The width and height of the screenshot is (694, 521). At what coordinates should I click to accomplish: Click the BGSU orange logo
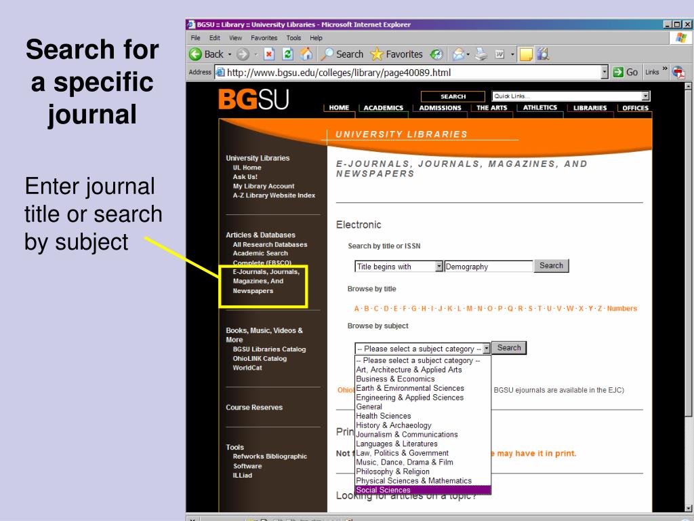click(253, 99)
